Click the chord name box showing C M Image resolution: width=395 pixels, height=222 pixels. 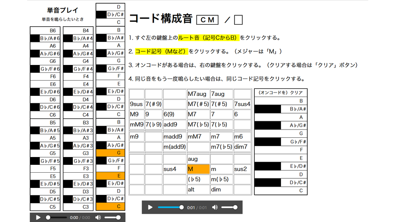click(207, 20)
